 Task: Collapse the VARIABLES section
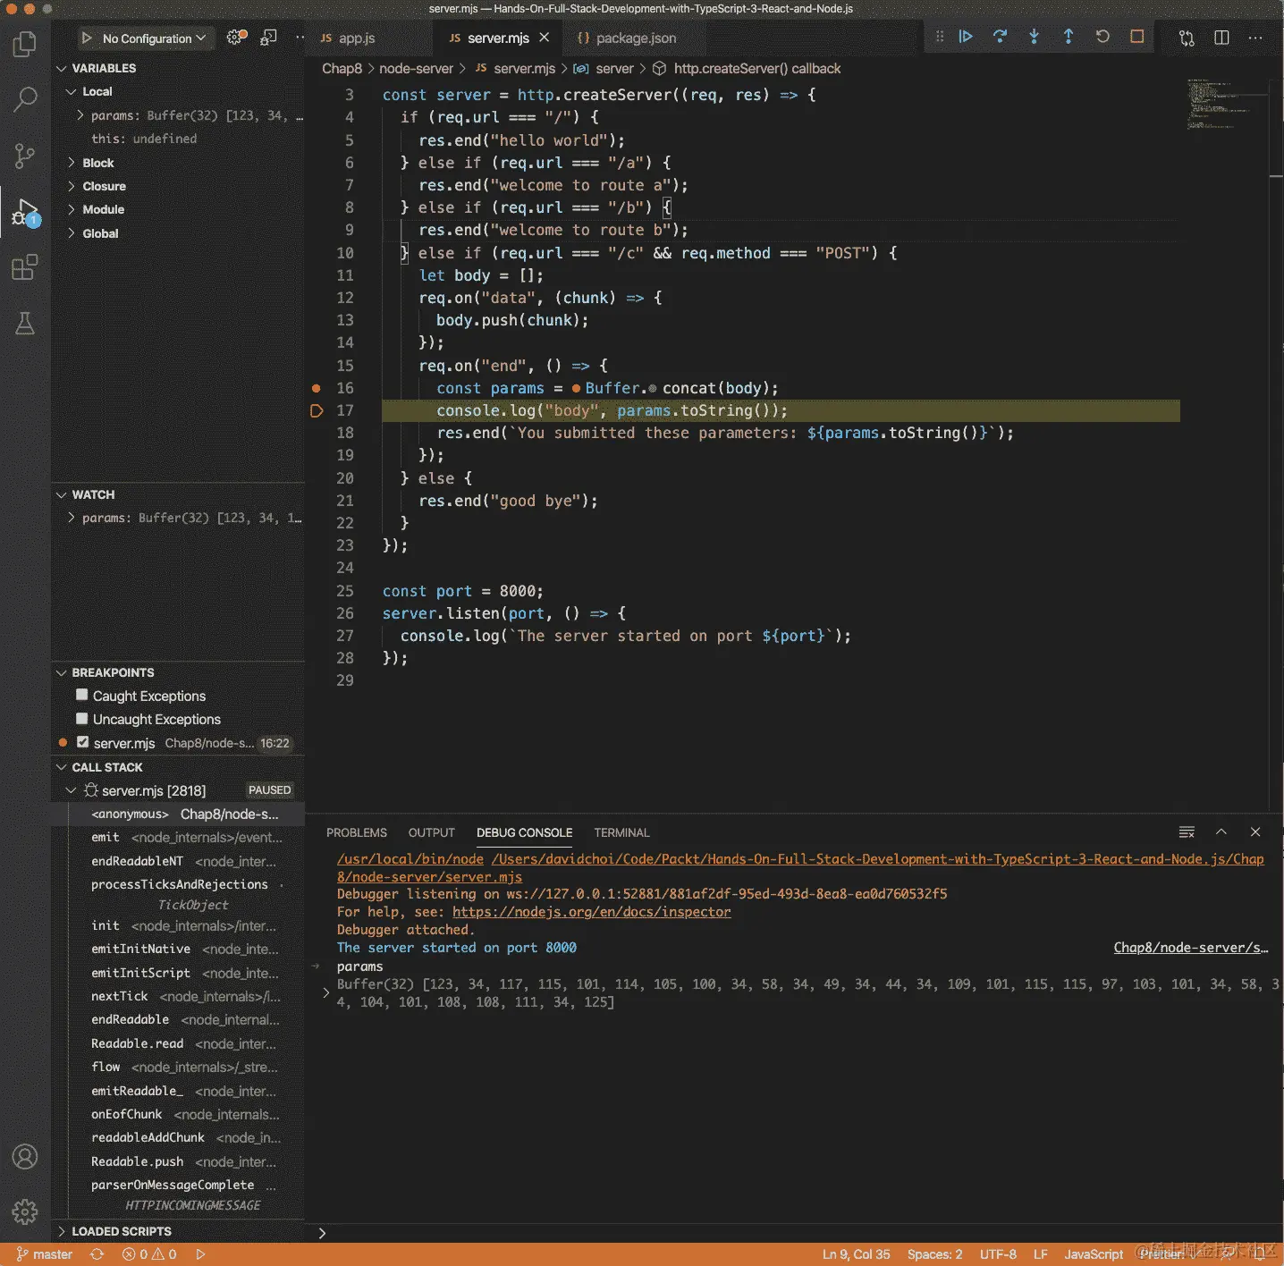coord(62,68)
